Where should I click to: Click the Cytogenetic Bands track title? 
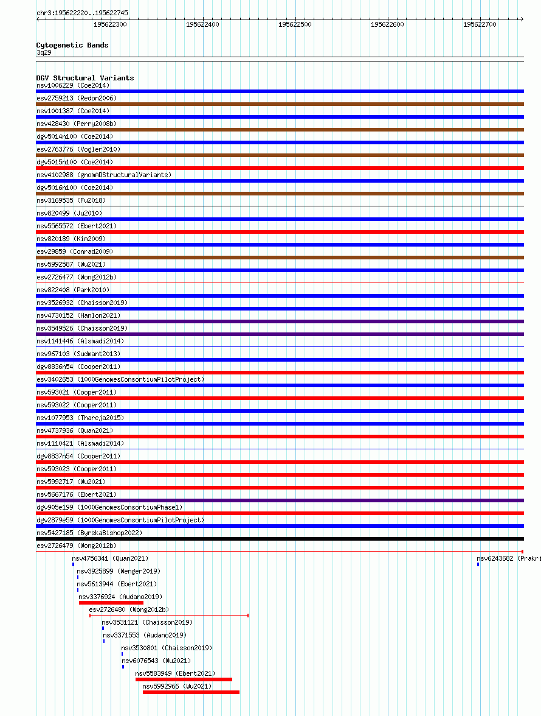click(72, 45)
